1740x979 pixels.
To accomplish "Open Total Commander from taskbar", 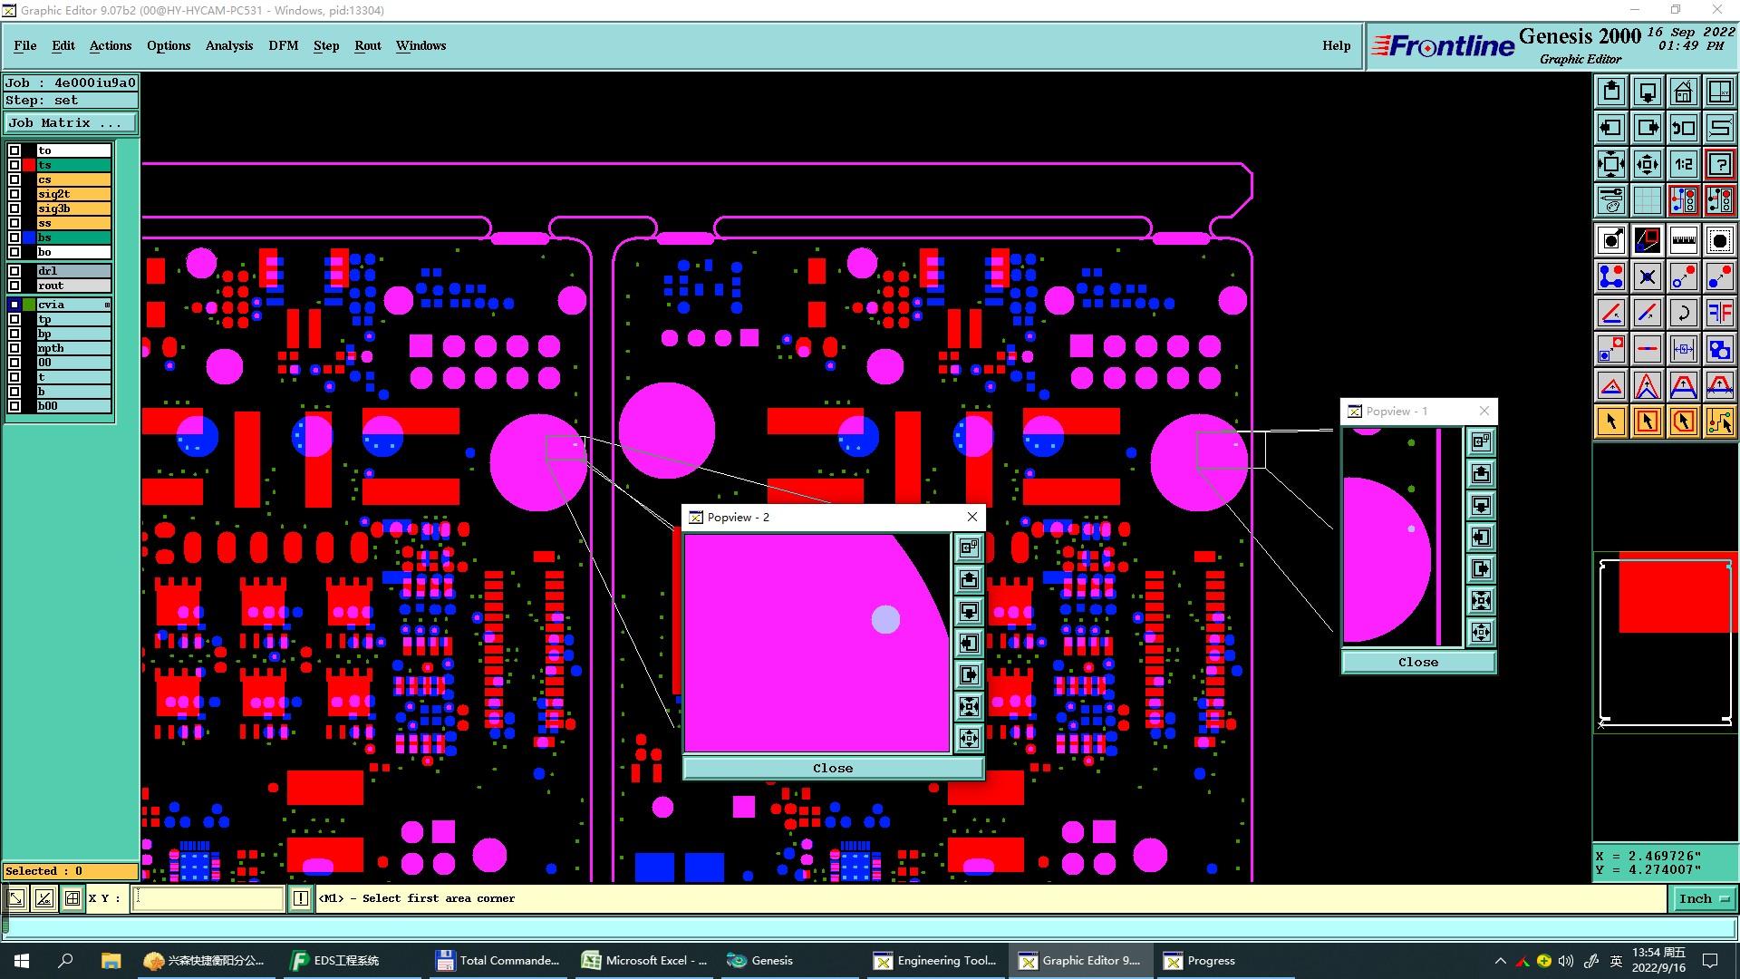I will tap(498, 961).
